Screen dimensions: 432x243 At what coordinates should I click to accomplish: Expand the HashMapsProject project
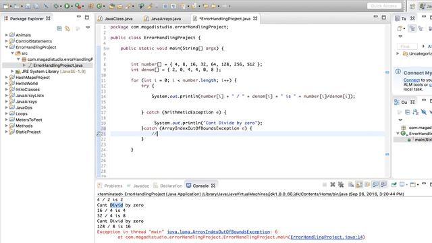6,78
